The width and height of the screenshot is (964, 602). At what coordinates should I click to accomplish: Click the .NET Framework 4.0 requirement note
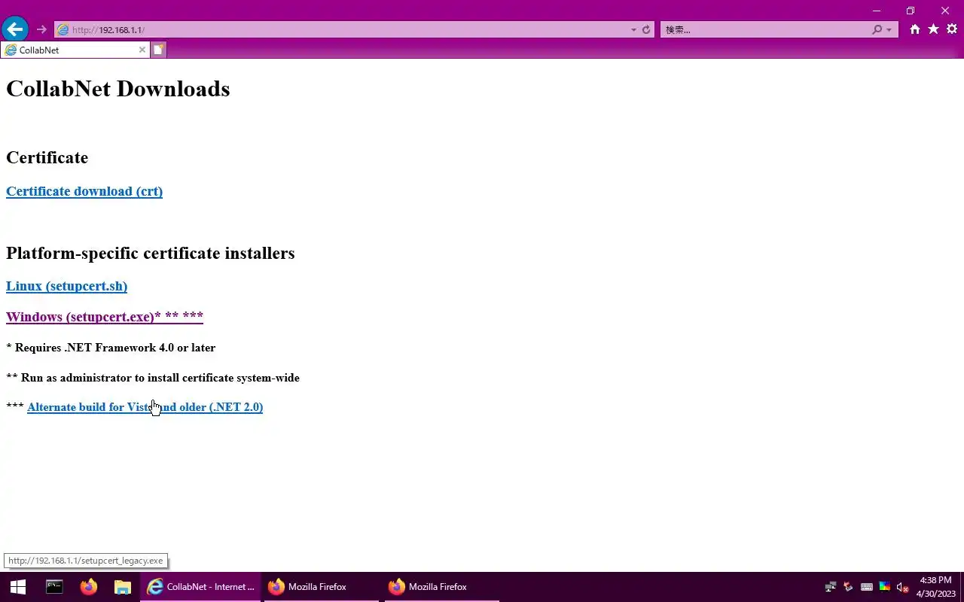[x=111, y=348]
